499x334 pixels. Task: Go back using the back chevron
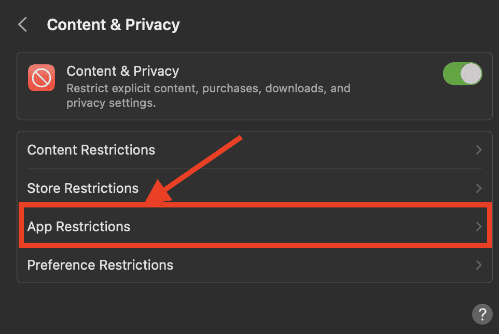click(22, 24)
